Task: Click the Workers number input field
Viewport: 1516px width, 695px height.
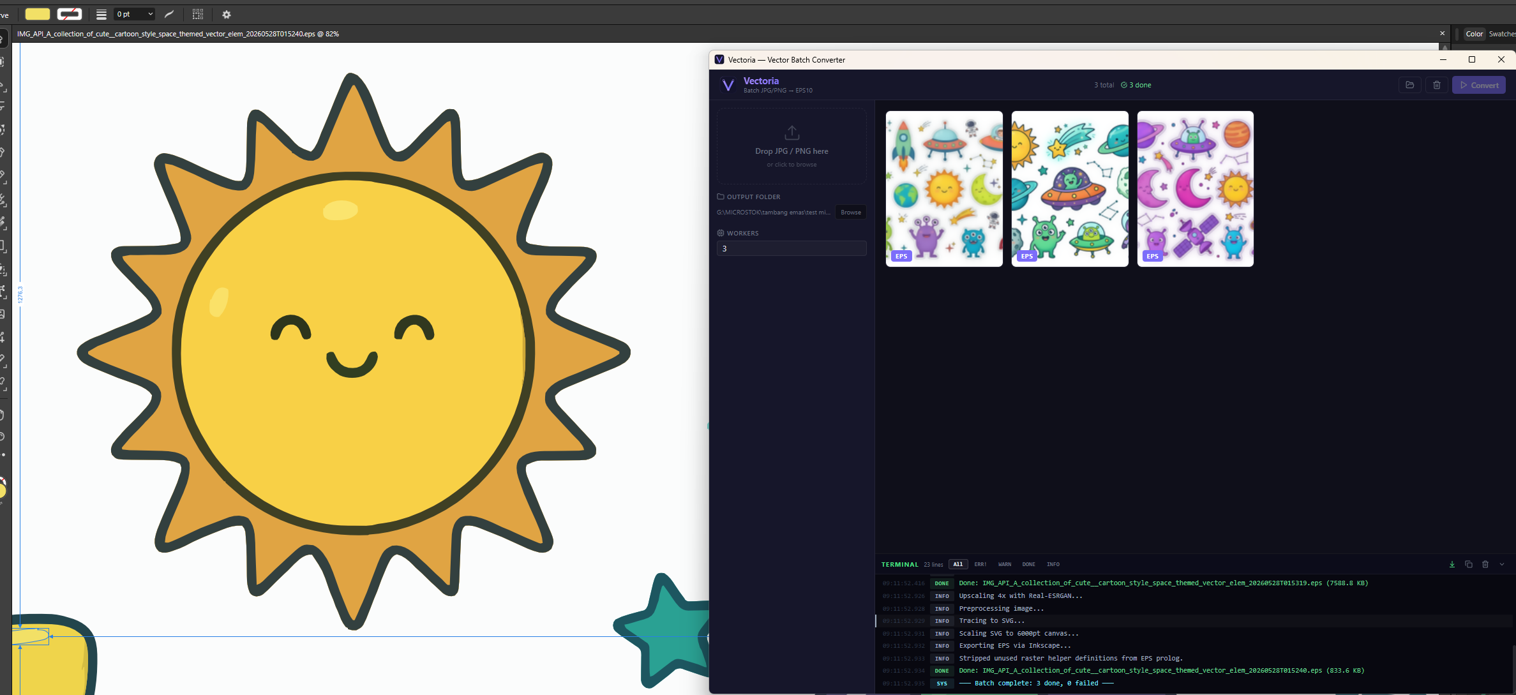Action: [792, 248]
